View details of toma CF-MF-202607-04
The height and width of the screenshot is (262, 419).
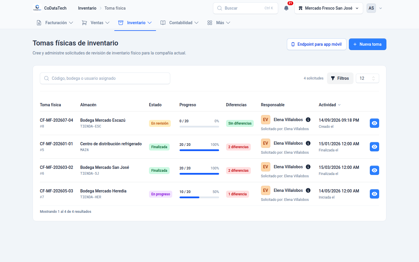coord(374,123)
